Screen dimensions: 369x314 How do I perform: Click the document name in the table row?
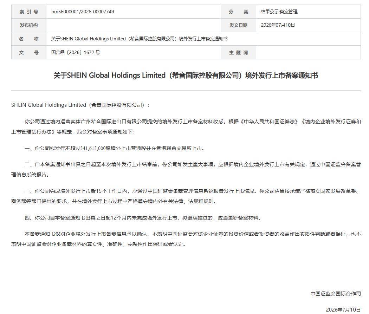(x=139, y=39)
